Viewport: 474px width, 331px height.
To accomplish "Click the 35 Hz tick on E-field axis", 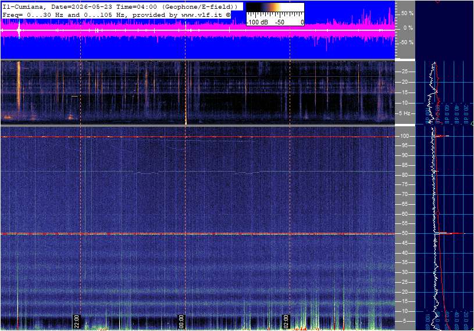I will (x=404, y=263).
